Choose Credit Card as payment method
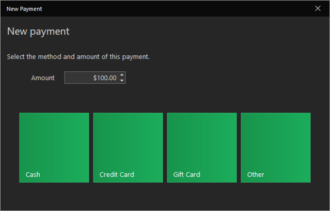Screen dimensions: 330x211 [128, 147]
